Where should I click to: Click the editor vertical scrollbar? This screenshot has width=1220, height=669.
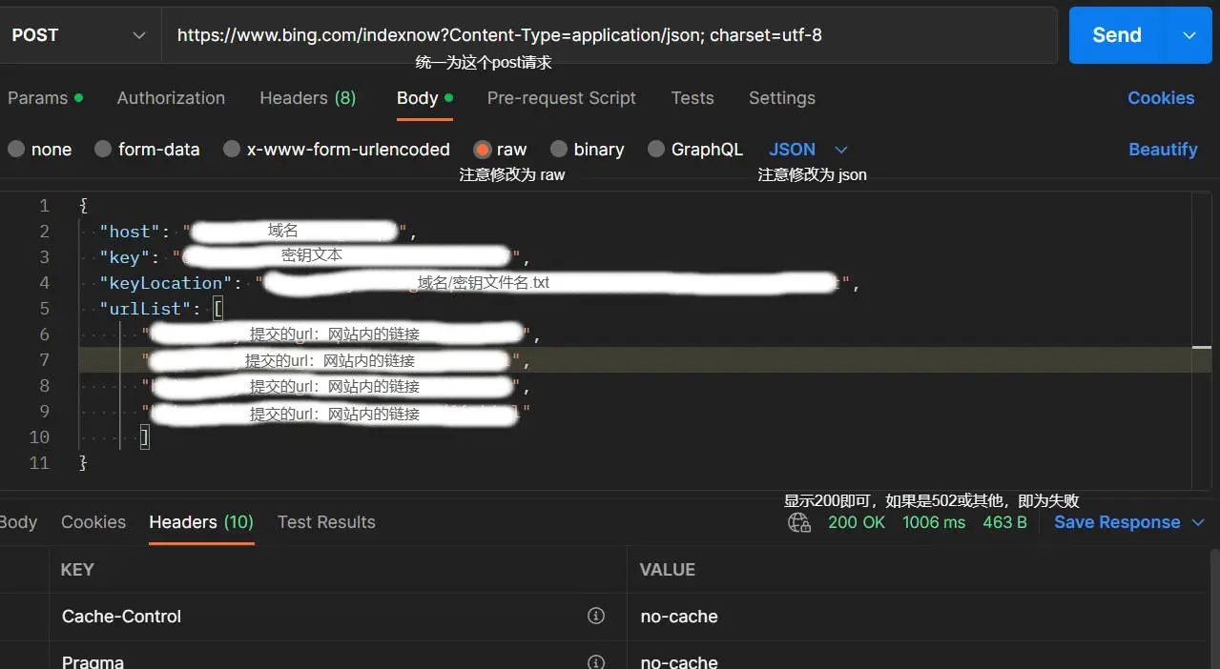[1202, 340]
